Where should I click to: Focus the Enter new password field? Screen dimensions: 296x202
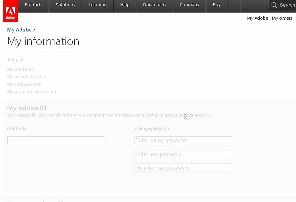183,154
